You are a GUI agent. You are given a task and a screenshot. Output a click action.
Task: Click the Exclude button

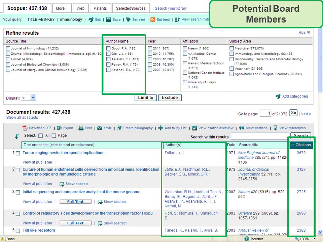pos(170,97)
